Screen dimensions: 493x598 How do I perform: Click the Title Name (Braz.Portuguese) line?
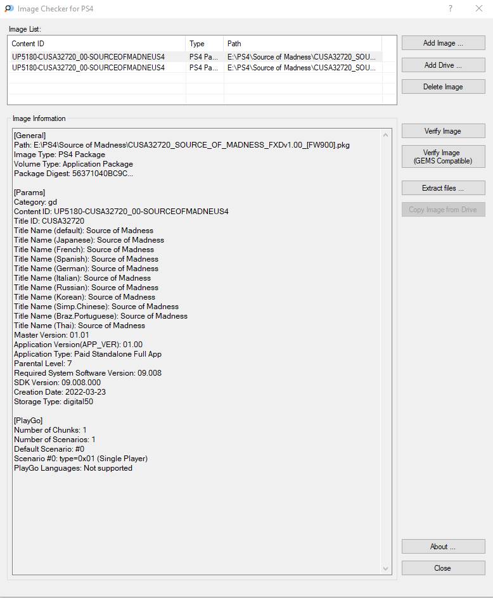click(x=101, y=316)
